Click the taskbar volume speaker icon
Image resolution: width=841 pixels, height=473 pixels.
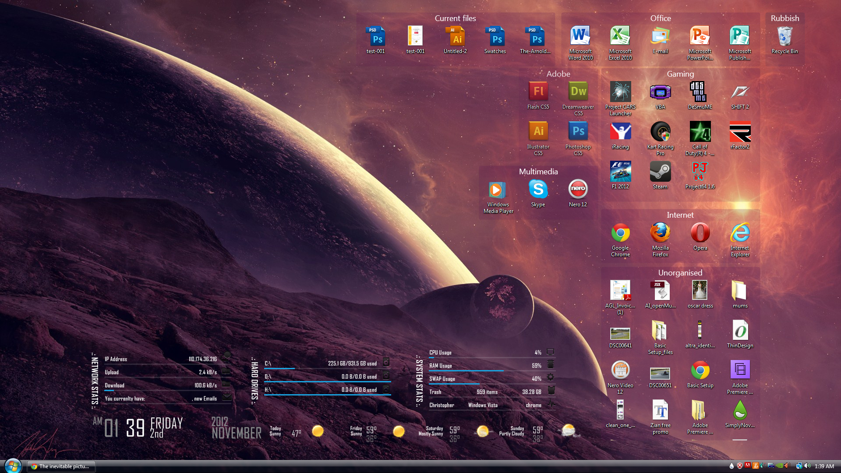[807, 466]
